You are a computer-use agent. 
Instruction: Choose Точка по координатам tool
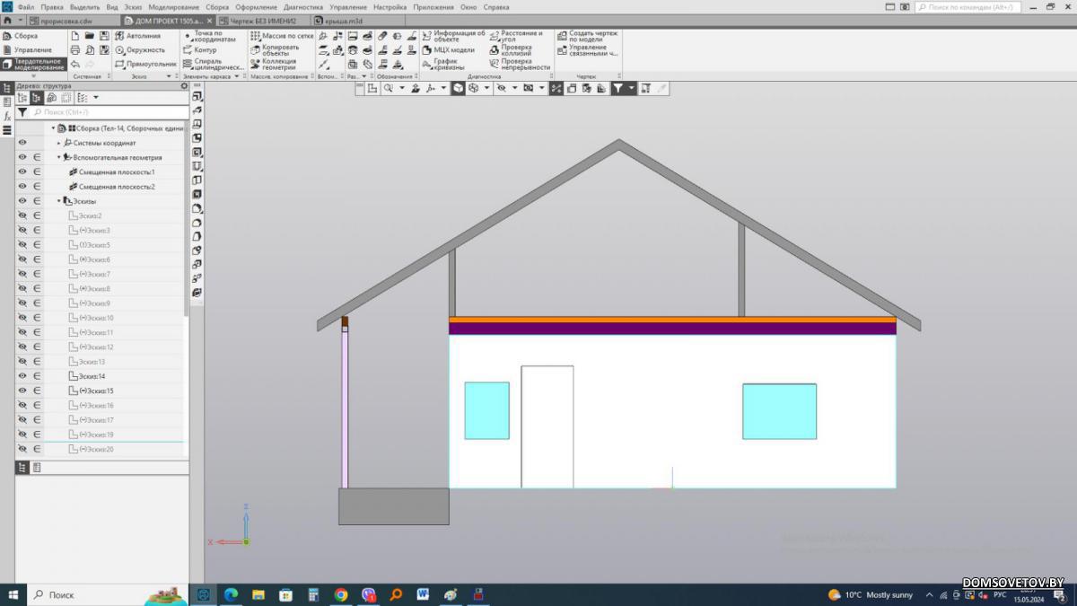pyautogui.click(x=209, y=36)
